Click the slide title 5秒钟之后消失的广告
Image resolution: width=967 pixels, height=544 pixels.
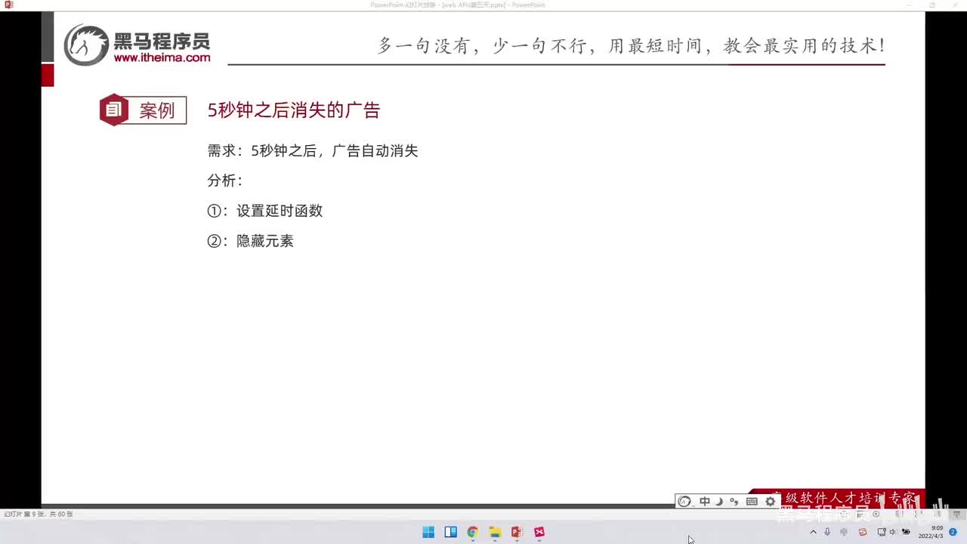coord(294,110)
